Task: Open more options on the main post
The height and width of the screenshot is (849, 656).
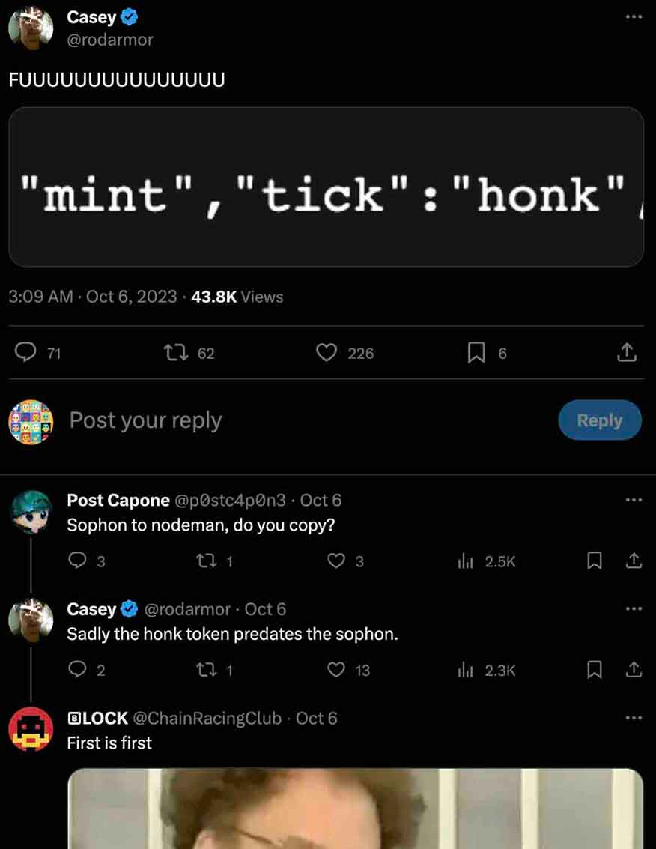Action: [x=634, y=16]
